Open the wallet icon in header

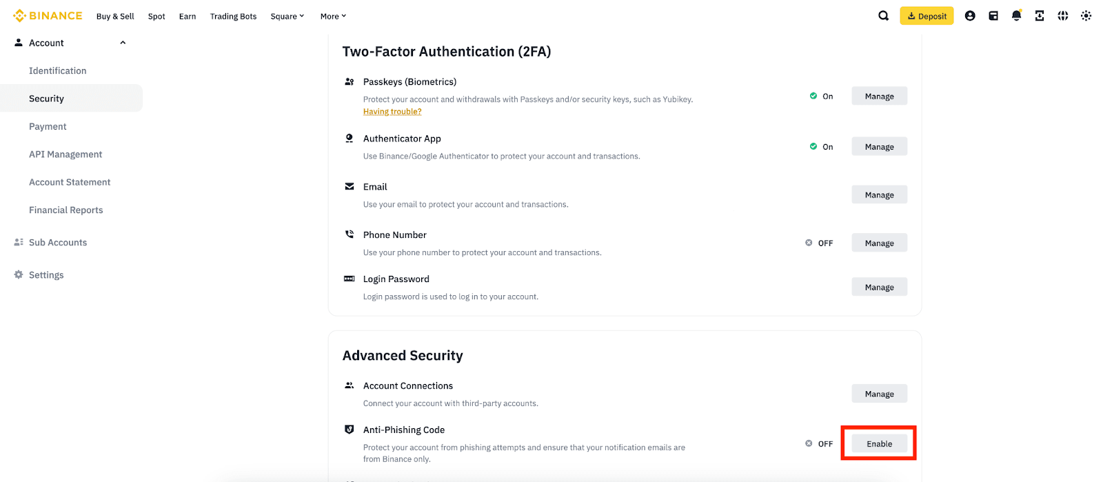[x=993, y=16]
